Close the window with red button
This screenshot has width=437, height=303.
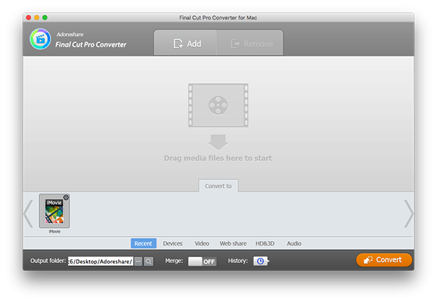[28, 17]
